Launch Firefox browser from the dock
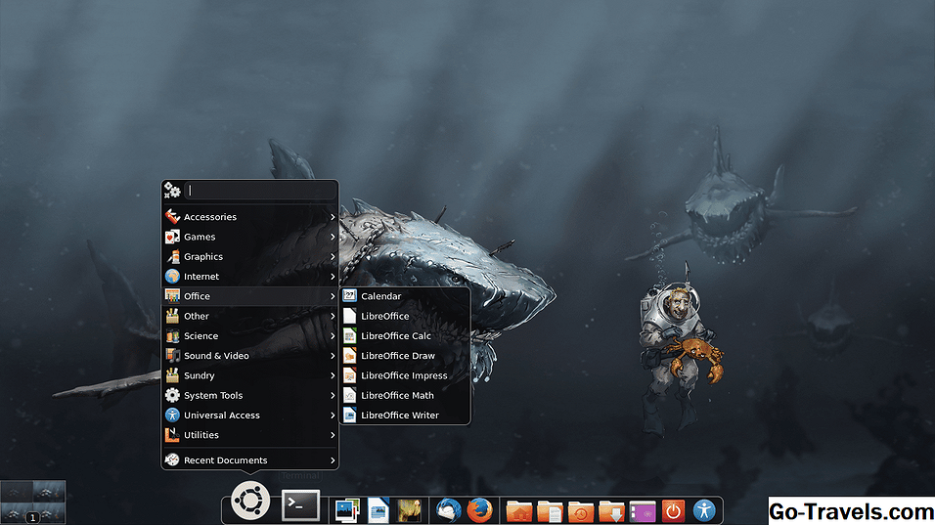Viewport: 935px width, 525px height. click(479, 510)
